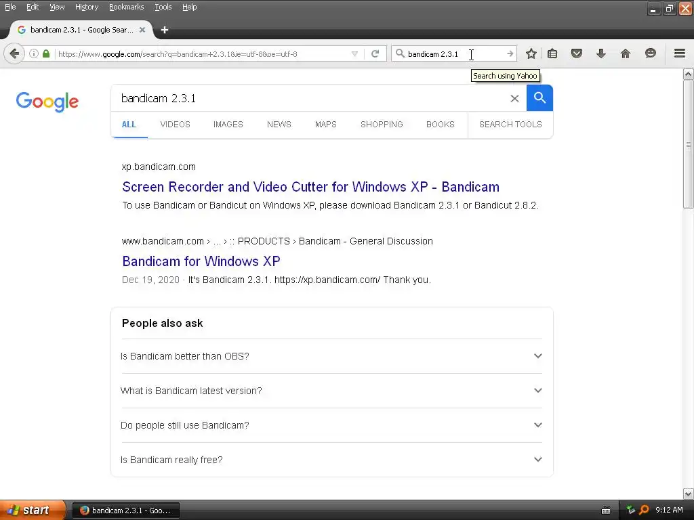Open Search Tools options
Image resolution: width=694 pixels, height=520 pixels.
pyautogui.click(x=510, y=125)
